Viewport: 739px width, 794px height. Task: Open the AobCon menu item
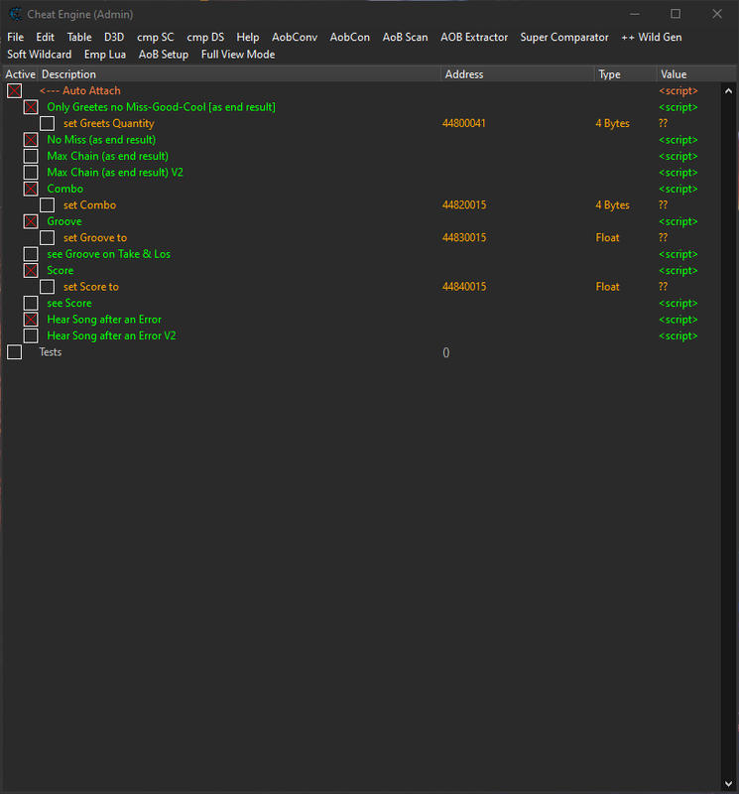pyautogui.click(x=350, y=37)
